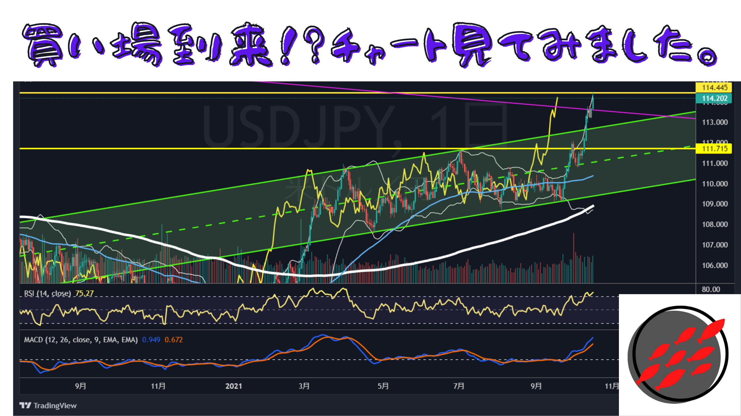Click the 5月 label on time axis
The width and height of the screenshot is (741, 416).
pos(383,386)
